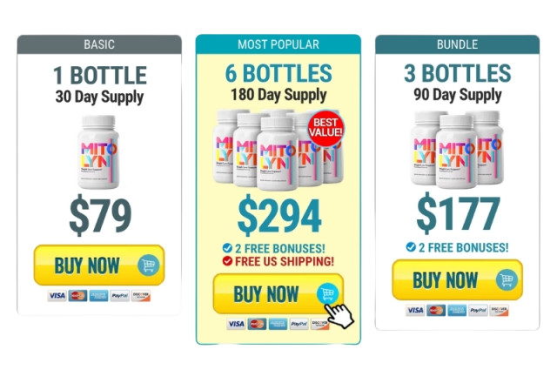Image resolution: width=557 pixels, height=383 pixels.
Task: Buy now the 6 bottles $294 package
Action: (x=278, y=293)
